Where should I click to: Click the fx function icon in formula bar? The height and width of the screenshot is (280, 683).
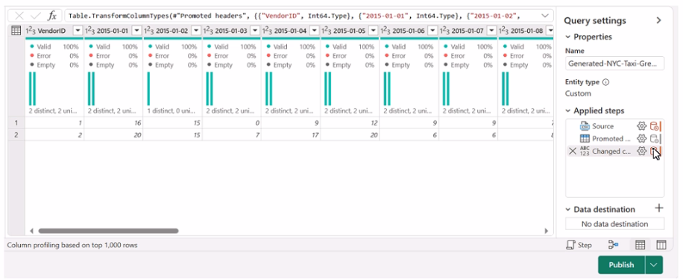tap(52, 16)
